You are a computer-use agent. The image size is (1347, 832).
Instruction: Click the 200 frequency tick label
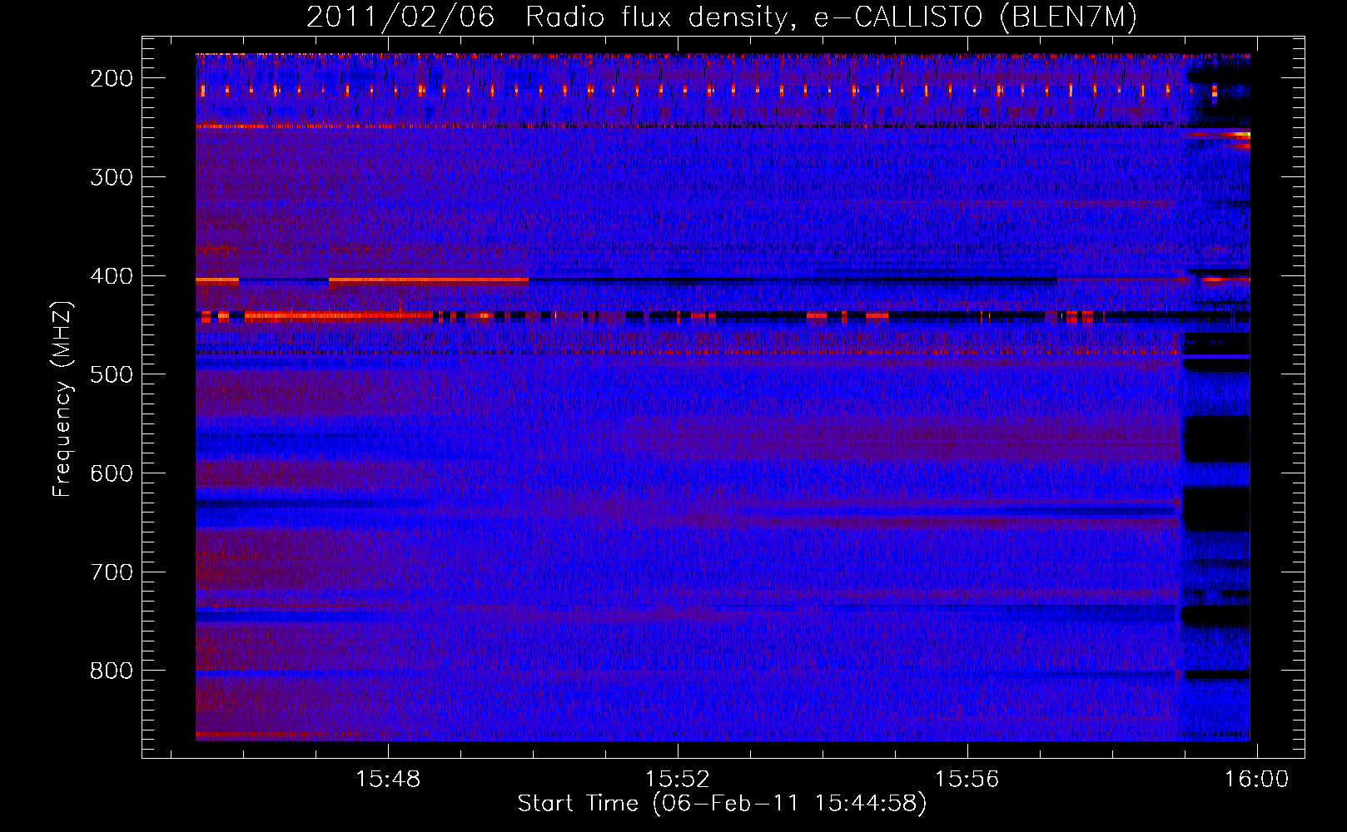[112, 78]
